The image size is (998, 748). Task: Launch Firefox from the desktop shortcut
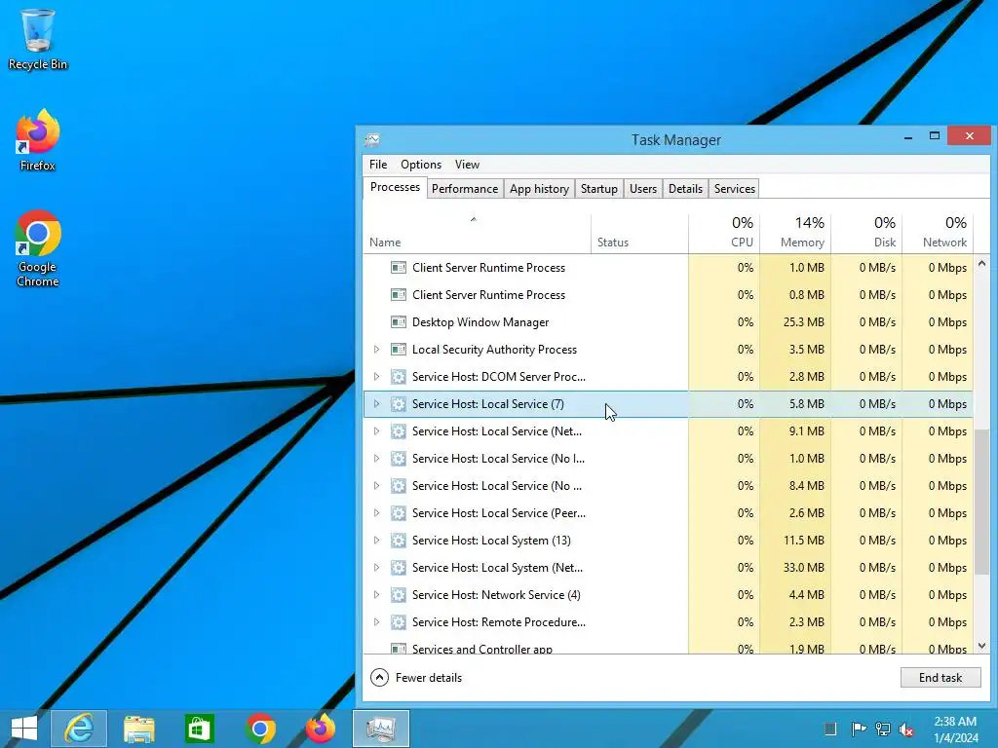(38, 140)
